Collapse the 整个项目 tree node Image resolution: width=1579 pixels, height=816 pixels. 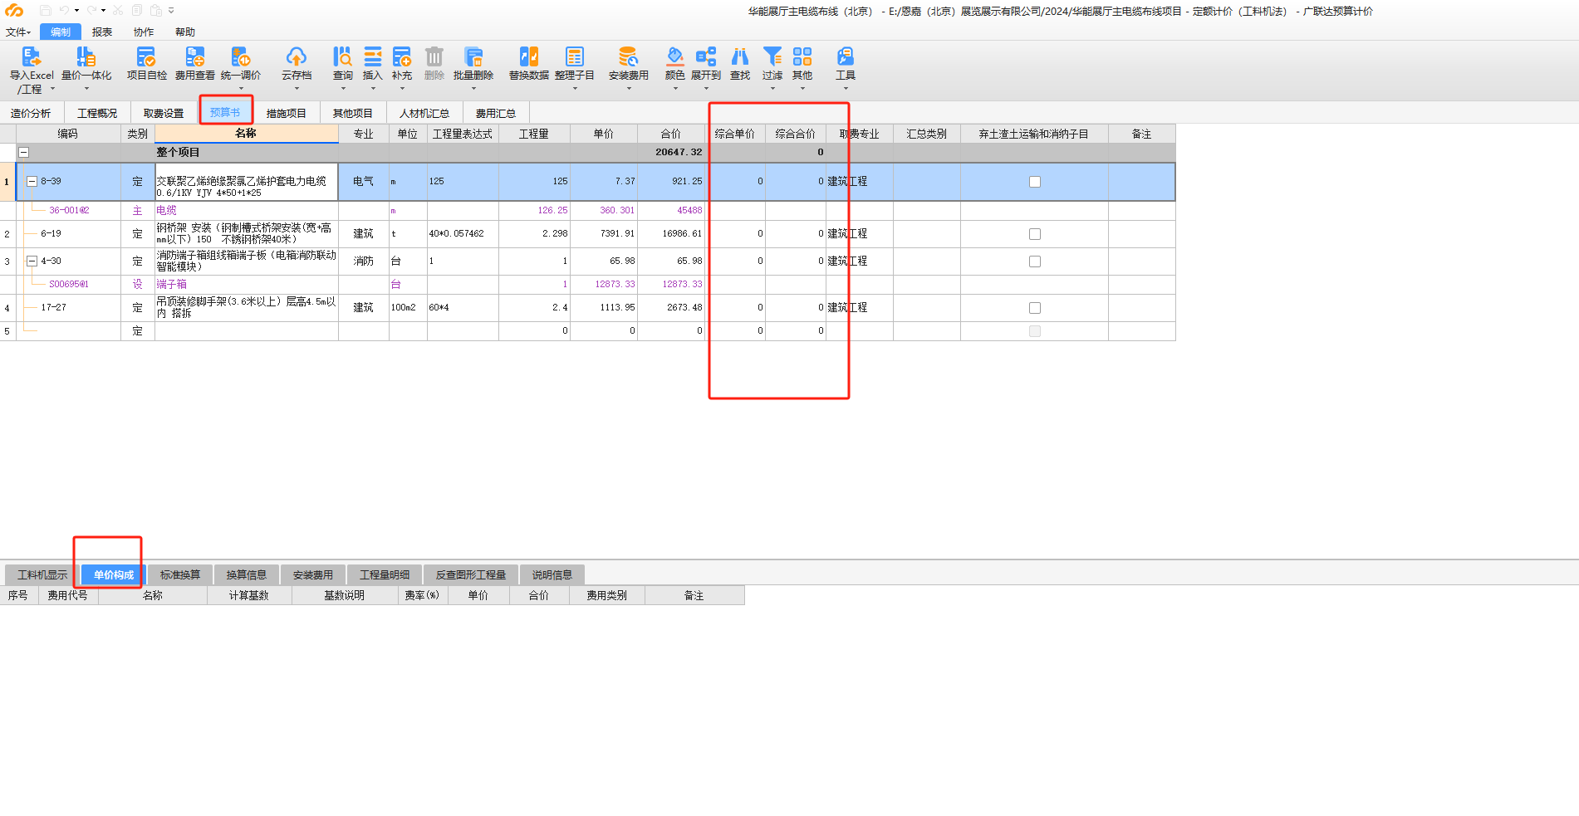tap(24, 153)
